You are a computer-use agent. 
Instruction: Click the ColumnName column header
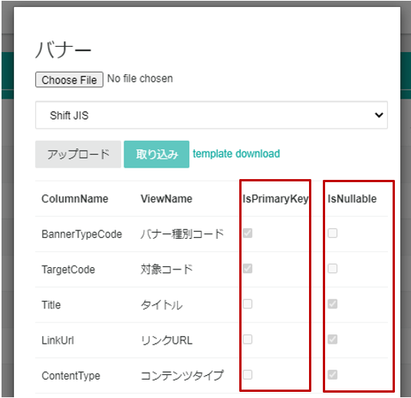[74, 199]
